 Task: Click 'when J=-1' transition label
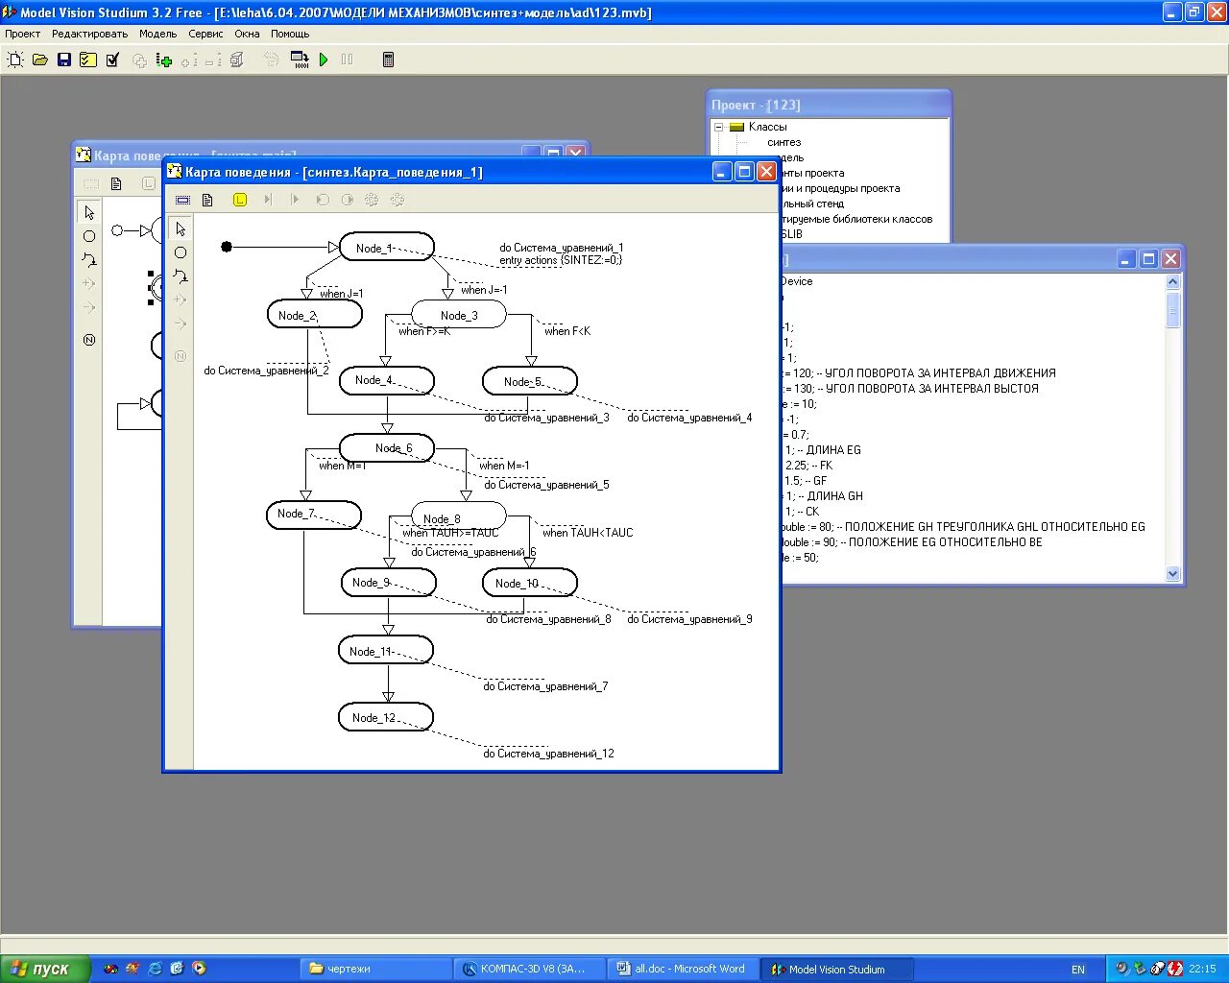484,290
